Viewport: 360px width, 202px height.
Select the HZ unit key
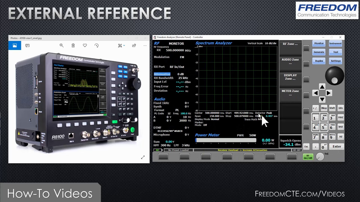341,137
